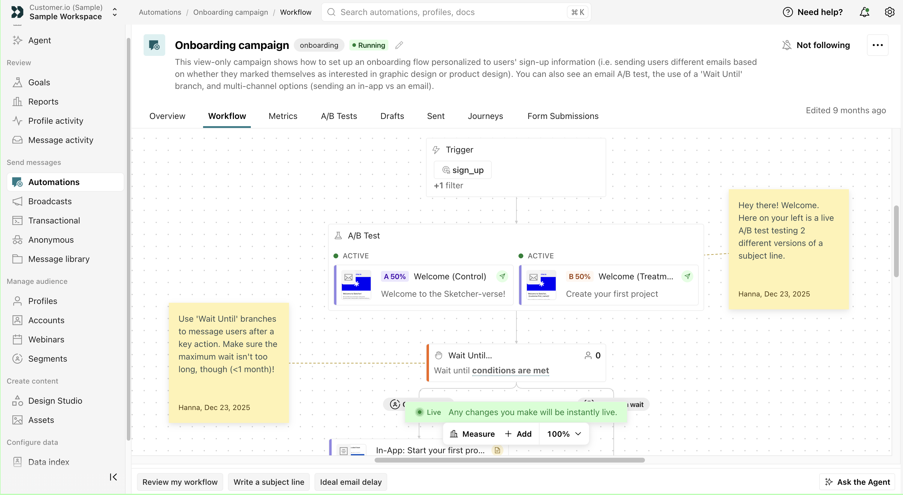Toggle Not following for this campaign
Screen dimensions: 903x495
coord(816,45)
